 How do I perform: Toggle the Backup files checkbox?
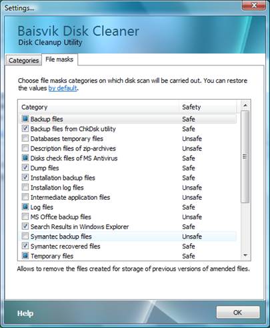click(25, 119)
